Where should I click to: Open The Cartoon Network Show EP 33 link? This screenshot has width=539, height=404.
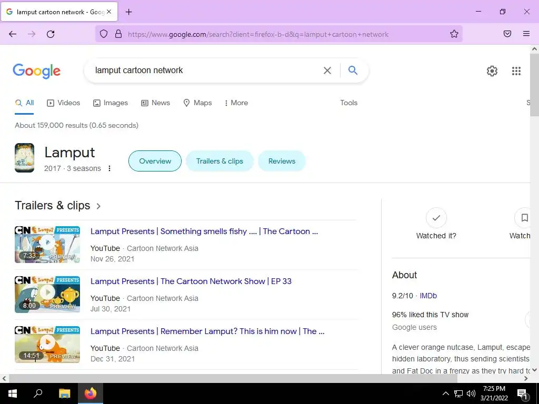point(191,281)
